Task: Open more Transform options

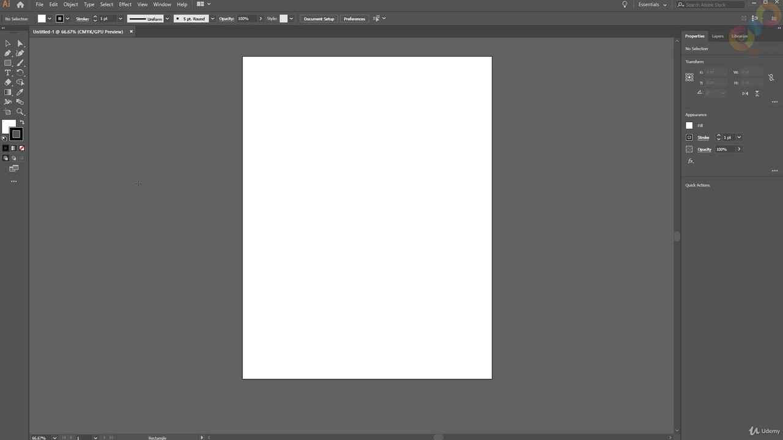Action: point(774,102)
